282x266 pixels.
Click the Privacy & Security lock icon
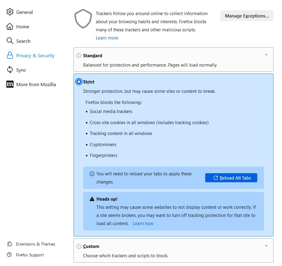click(10, 55)
